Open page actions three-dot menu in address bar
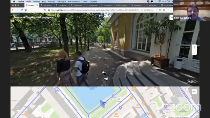The height and width of the screenshot is (118, 210). (x=157, y=10)
